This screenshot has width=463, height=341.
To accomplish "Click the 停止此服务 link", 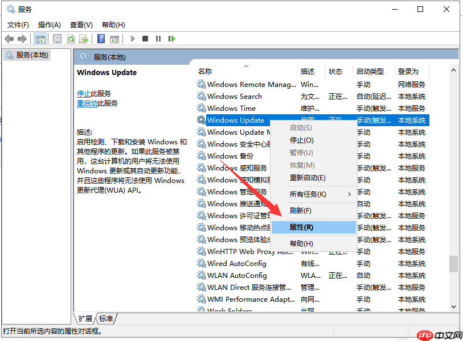I will pos(85,93).
